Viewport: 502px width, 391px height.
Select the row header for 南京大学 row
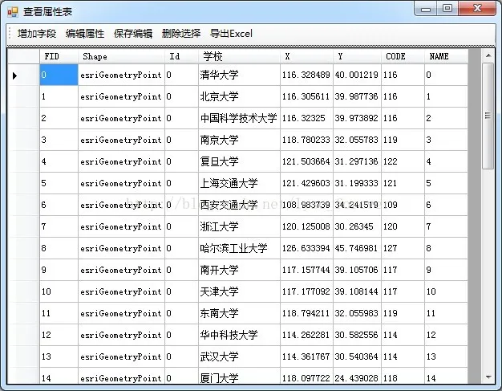point(23,140)
